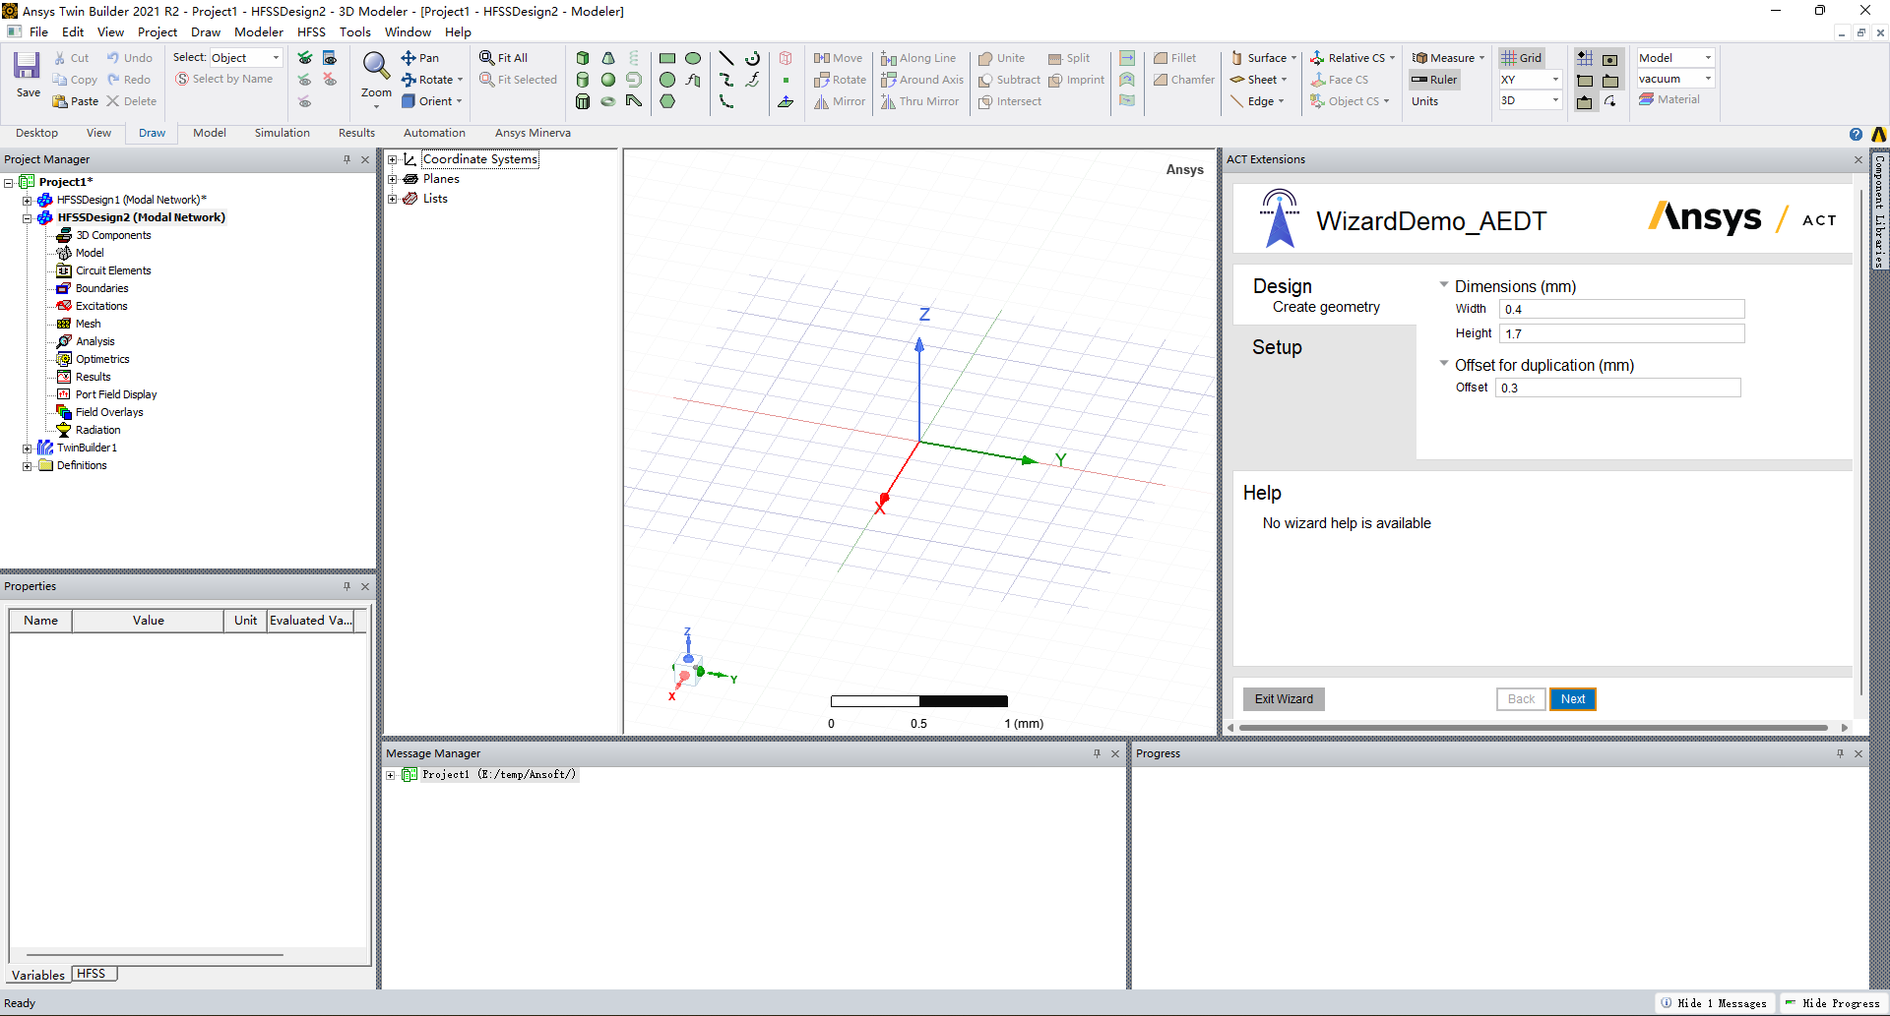This screenshot has height=1016, width=1890.
Task: Open the Modeler menu
Action: coord(258,32)
